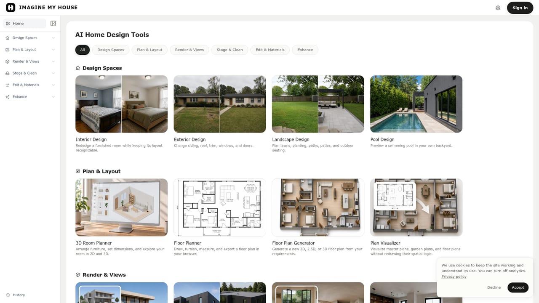Open the Landscape Design lawn thumbnail
The height and width of the screenshot is (303, 539).
318,104
